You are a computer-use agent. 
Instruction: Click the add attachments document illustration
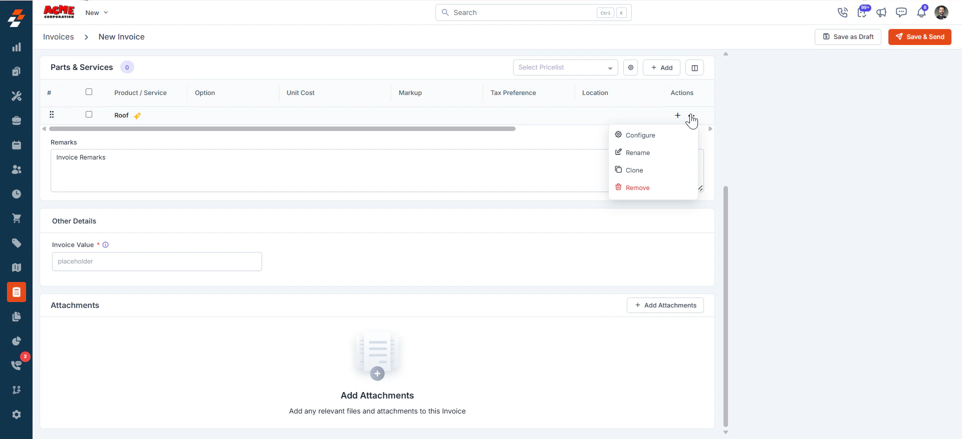tap(377, 355)
